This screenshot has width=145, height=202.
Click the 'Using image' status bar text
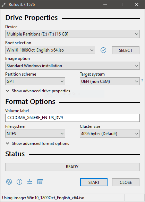[43, 198]
